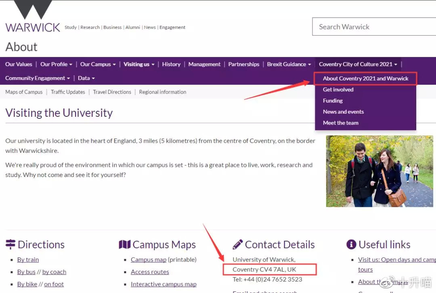Select Funding menu entry
The image size is (436, 293).
click(333, 101)
